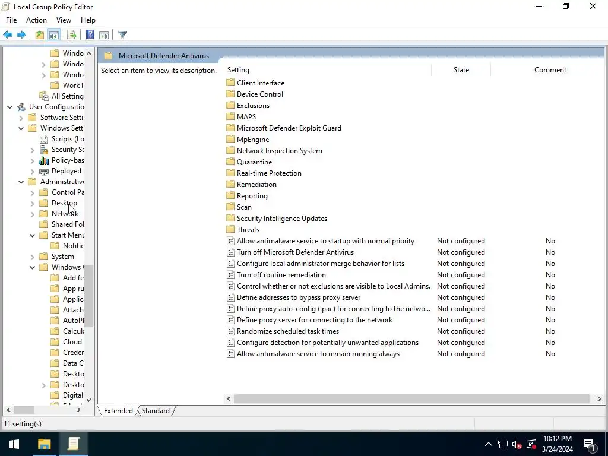608x456 pixels.
Task: Open the Help menu
Action: click(88, 20)
